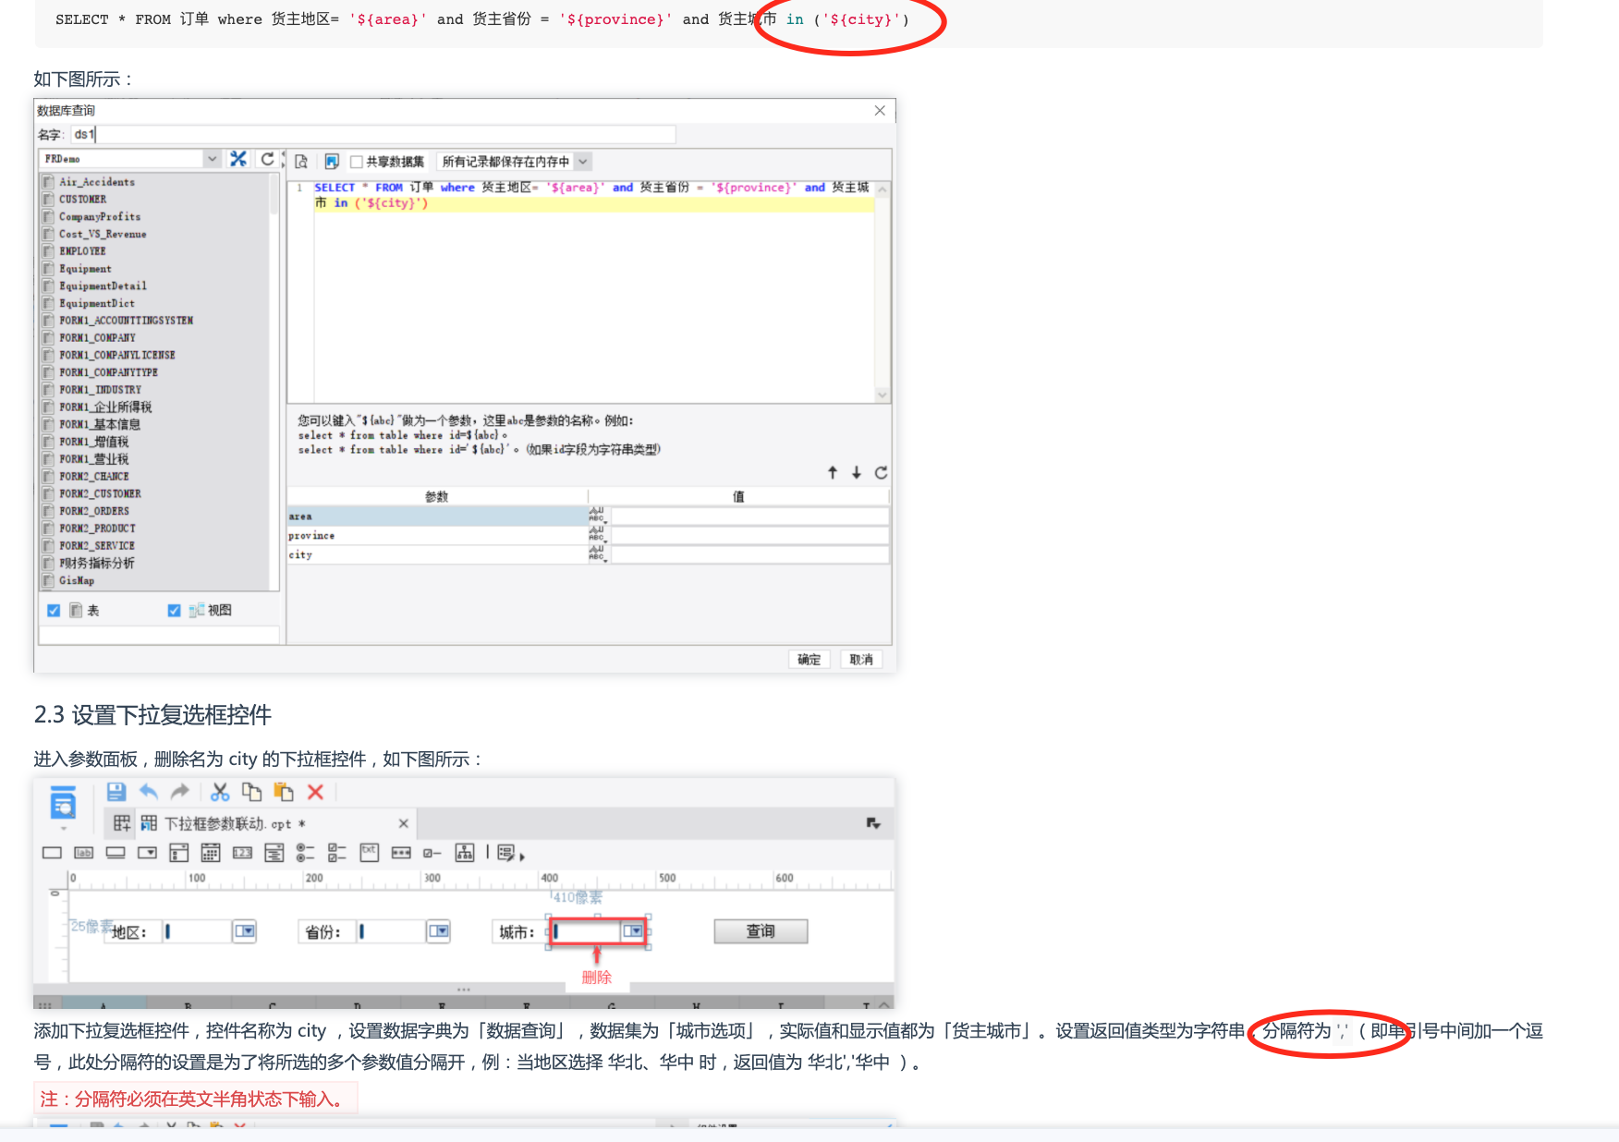
Task: Click the red Delete X icon
Action: coord(315,792)
